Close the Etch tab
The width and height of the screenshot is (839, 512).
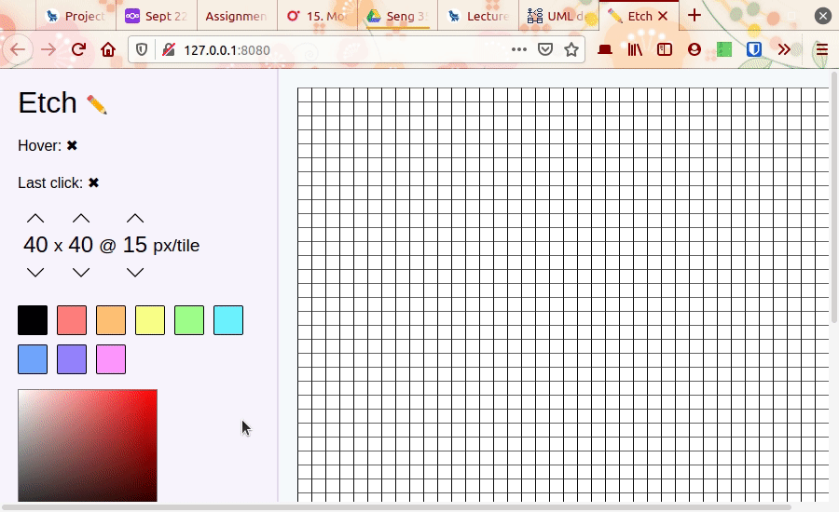pos(663,16)
